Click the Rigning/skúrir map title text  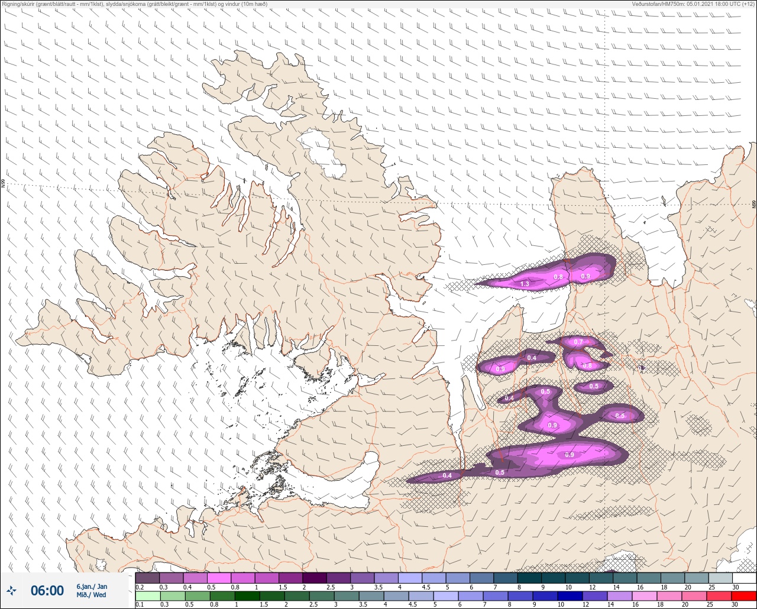pos(134,4)
